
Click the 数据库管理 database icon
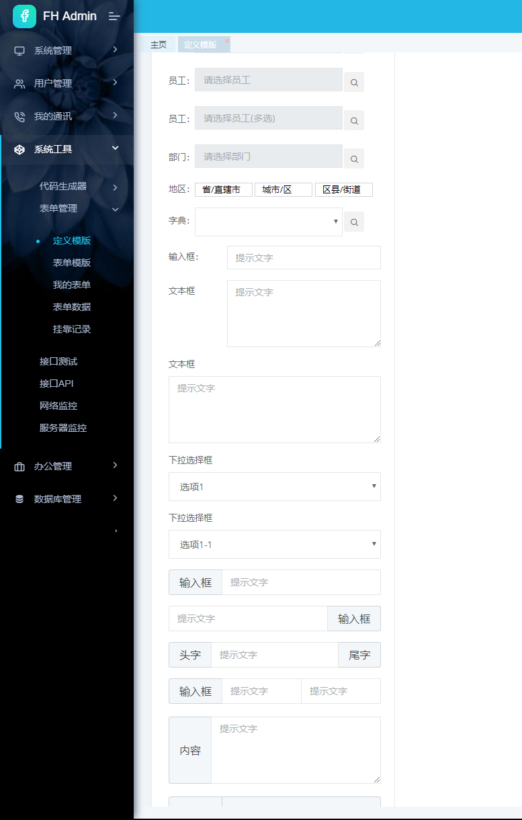pyautogui.click(x=19, y=499)
